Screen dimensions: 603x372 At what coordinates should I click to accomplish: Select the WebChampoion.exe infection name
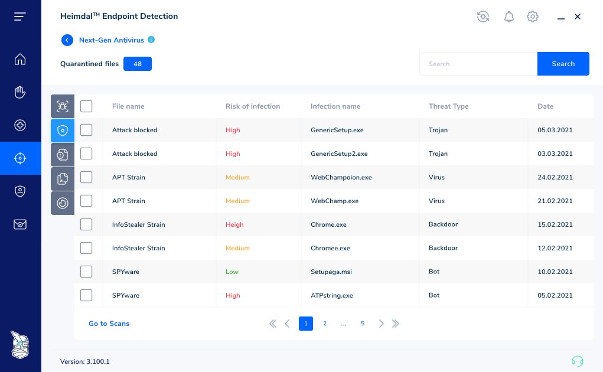pyautogui.click(x=341, y=178)
